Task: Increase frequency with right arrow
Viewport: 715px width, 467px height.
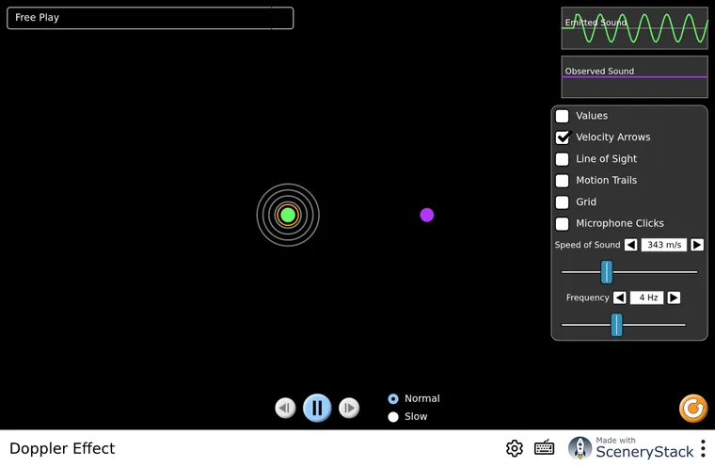Action: tap(674, 298)
